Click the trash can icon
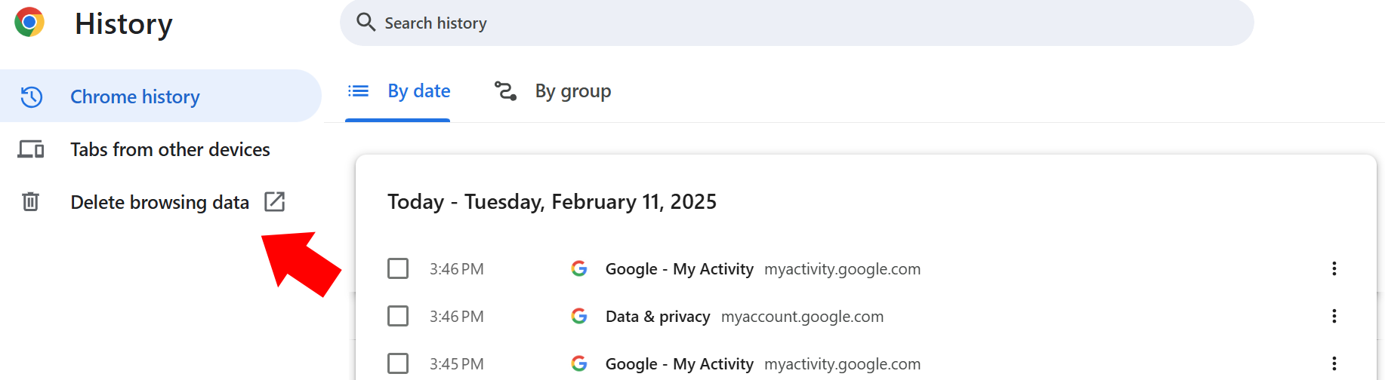The image size is (1385, 380). coord(31,201)
